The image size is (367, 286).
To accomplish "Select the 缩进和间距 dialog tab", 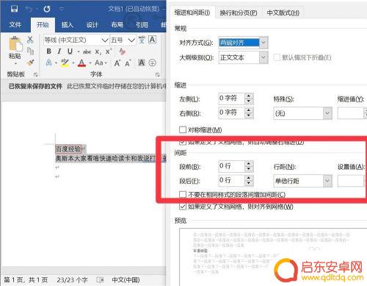I will 192,12.
